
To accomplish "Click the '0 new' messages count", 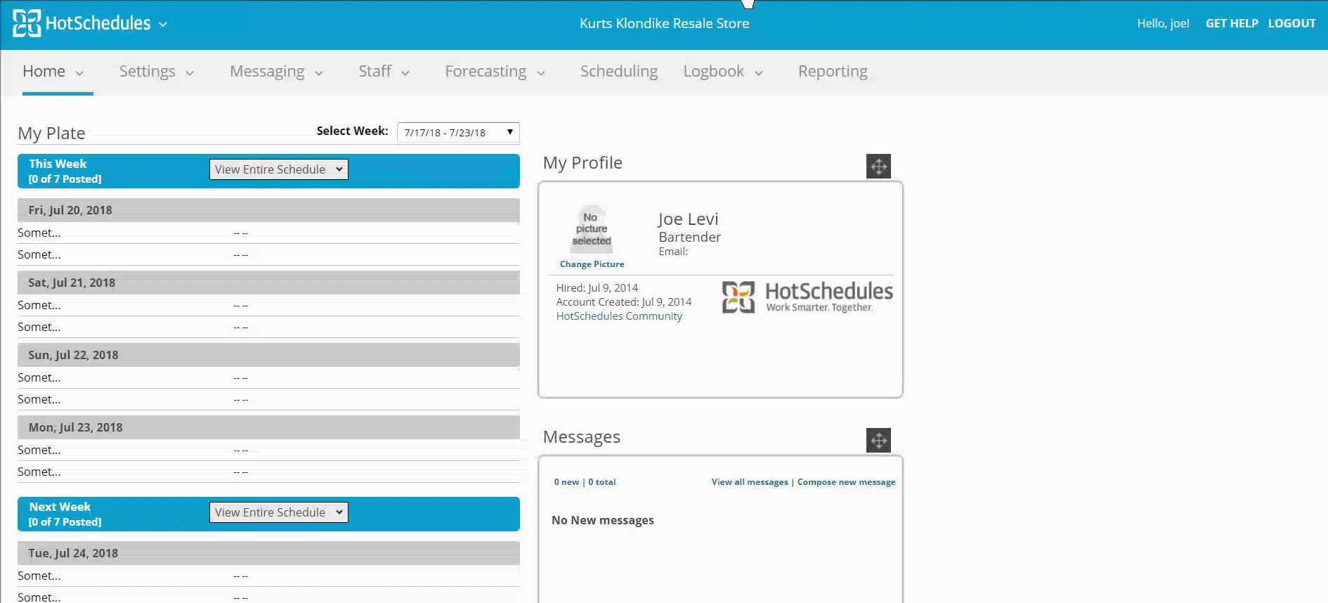I will coord(566,482).
